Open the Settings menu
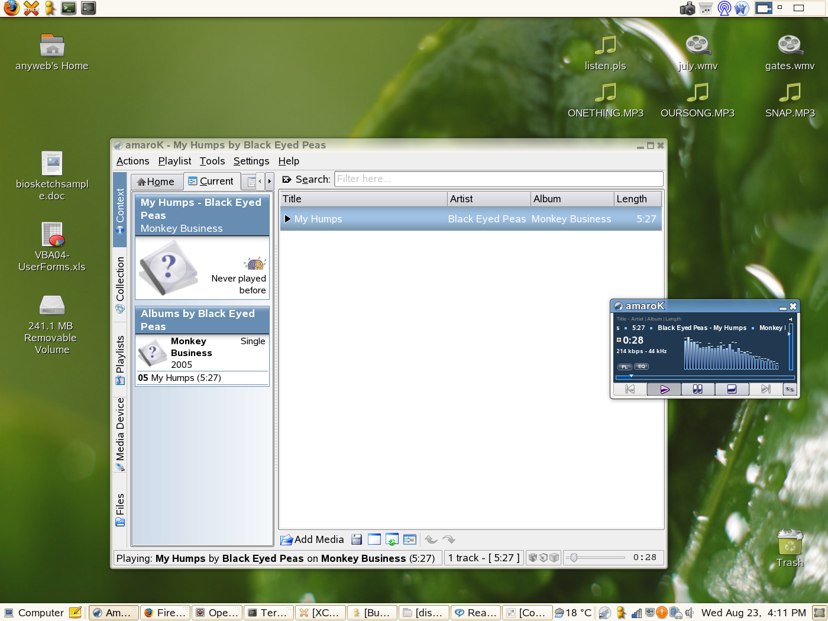828x621 pixels. click(251, 161)
